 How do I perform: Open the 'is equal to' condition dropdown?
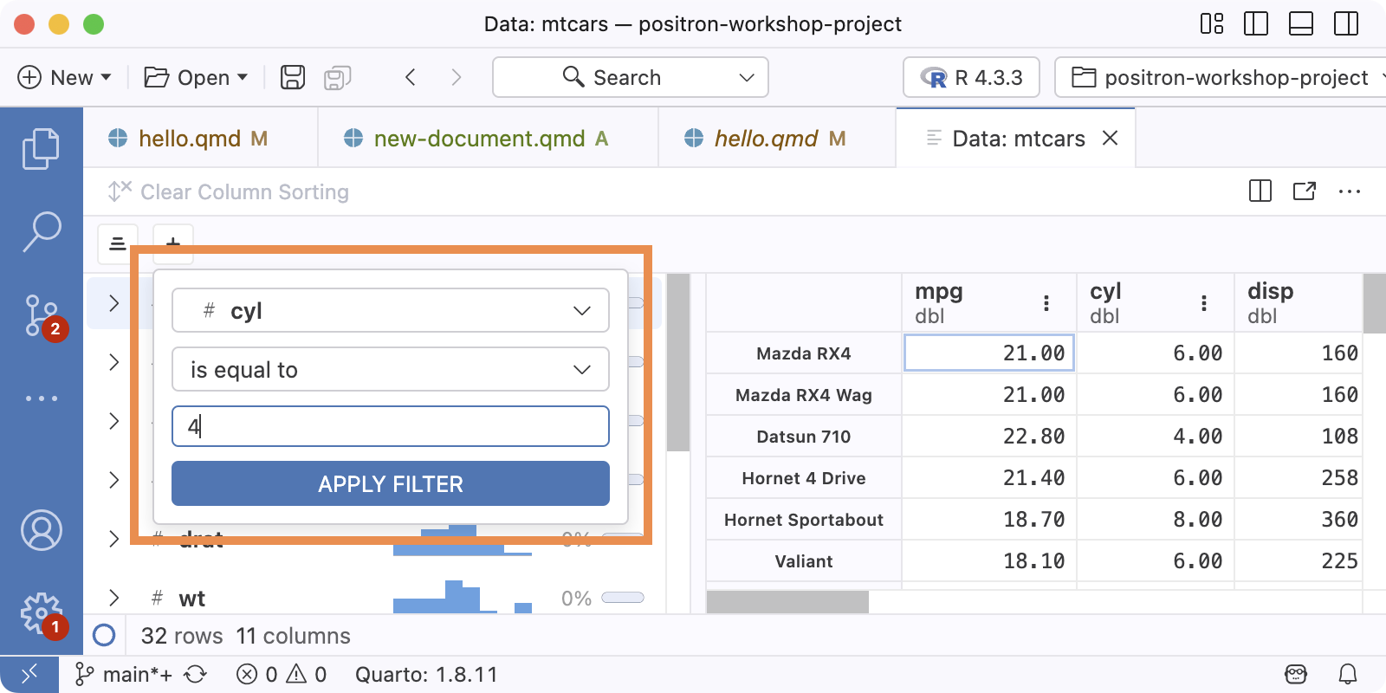(391, 369)
